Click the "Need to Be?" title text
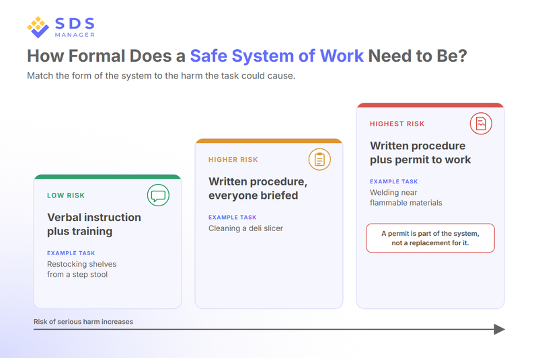This screenshot has width=538, height=358. tap(418, 56)
